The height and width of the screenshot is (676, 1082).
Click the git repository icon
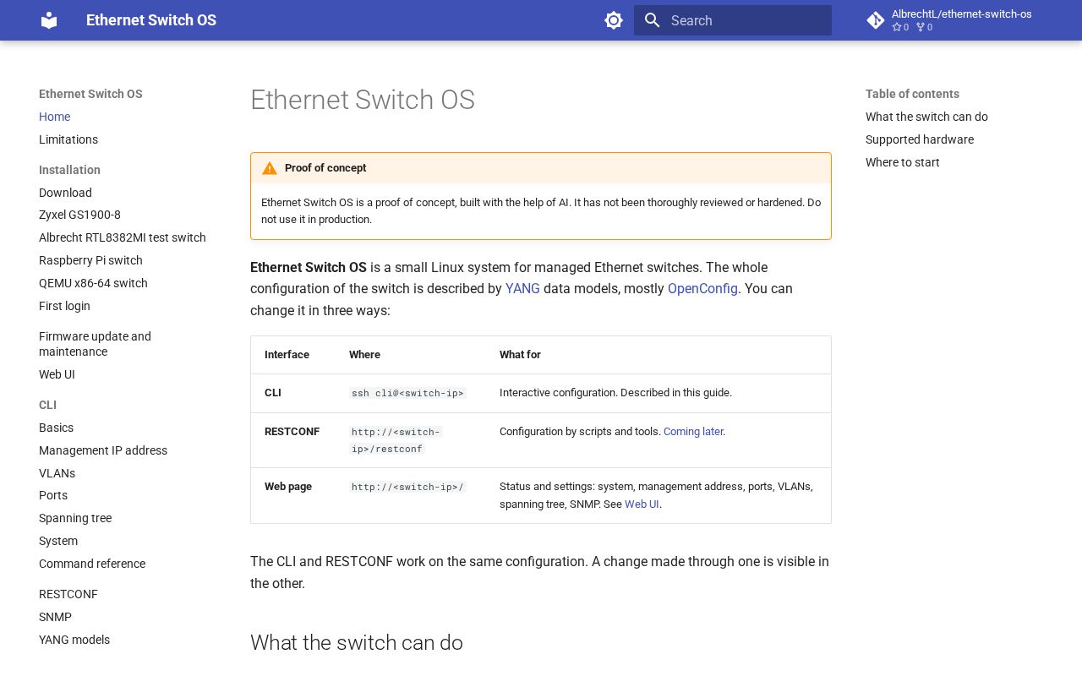click(876, 20)
